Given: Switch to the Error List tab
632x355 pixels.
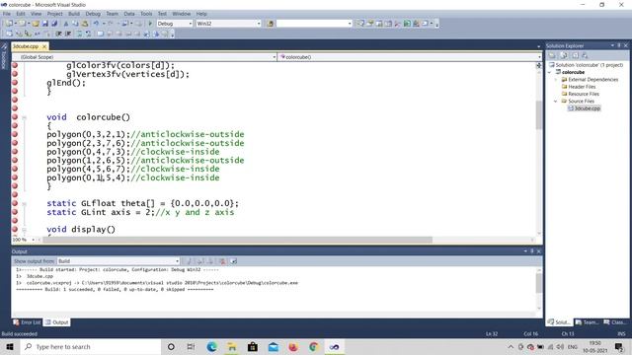Looking at the screenshot, I should (x=27, y=322).
